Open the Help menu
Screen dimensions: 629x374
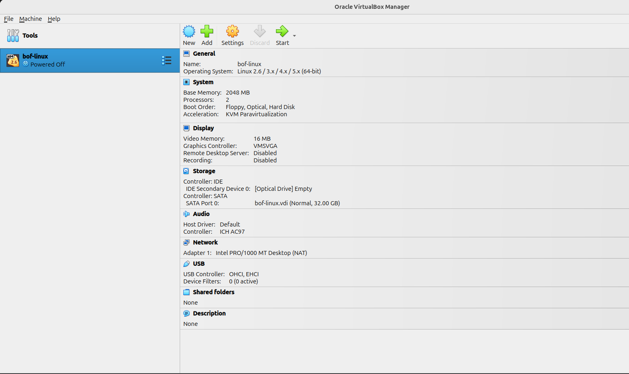tap(54, 19)
